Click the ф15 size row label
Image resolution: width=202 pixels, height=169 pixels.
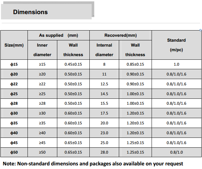[14, 64]
